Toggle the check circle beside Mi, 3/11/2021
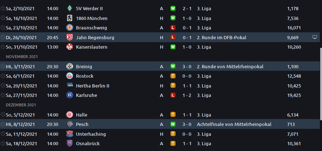Viewport: 322px width, 151px height. pos(3,66)
